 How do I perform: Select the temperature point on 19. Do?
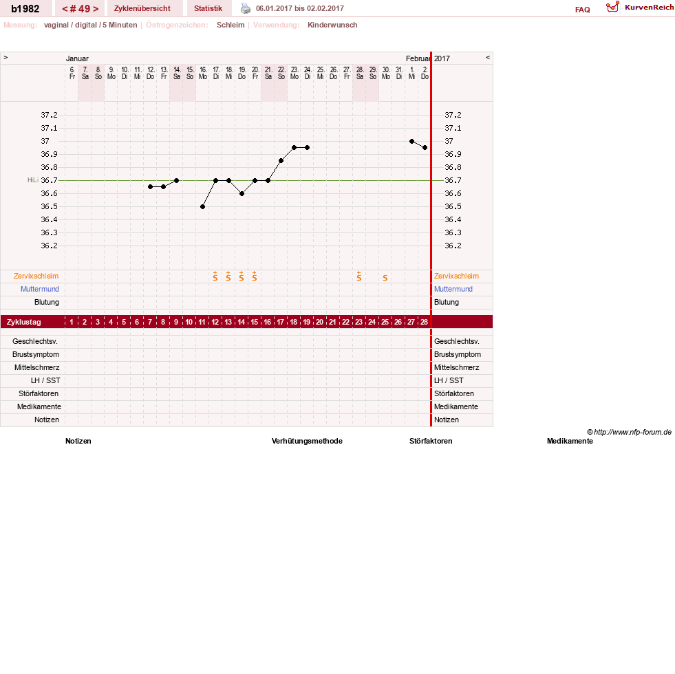(x=242, y=194)
